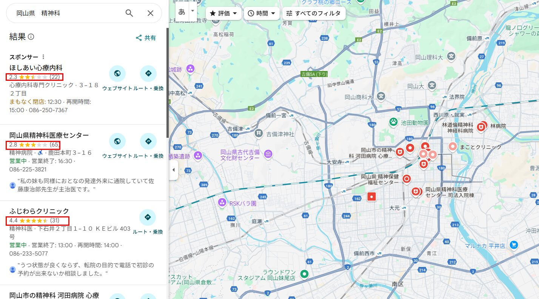Select the 岡山理科大 school pin
The image size is (539, 299).
click(x=451, y=56)
